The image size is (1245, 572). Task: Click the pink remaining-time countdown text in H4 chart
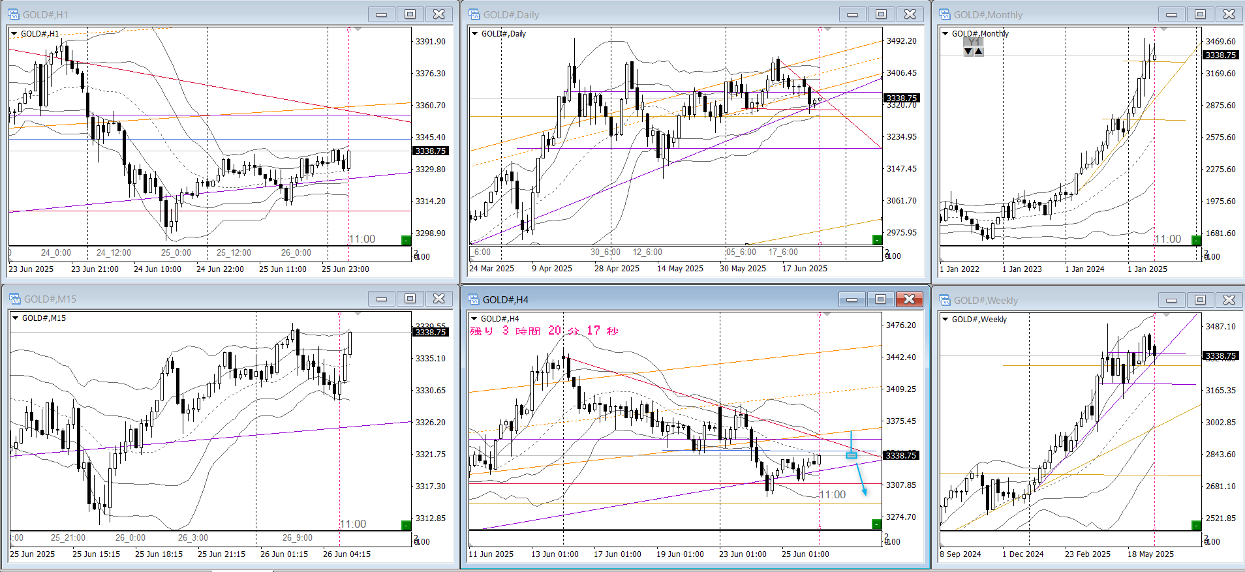point(544,331)
